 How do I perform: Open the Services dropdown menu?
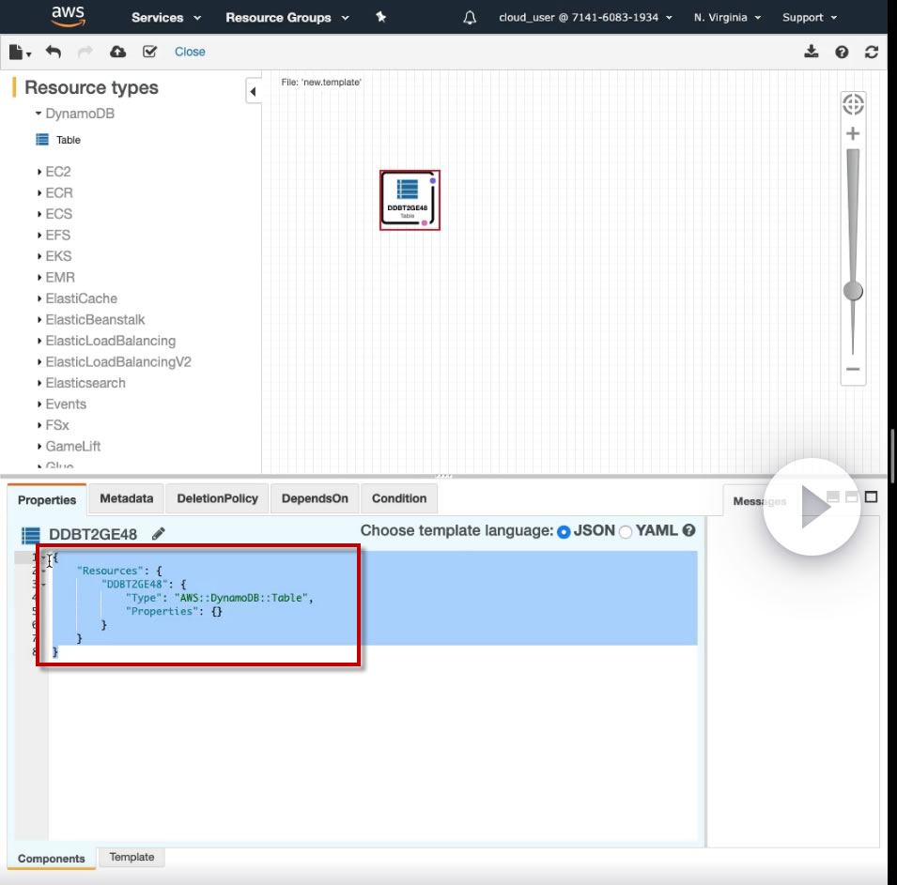[166, 18]
